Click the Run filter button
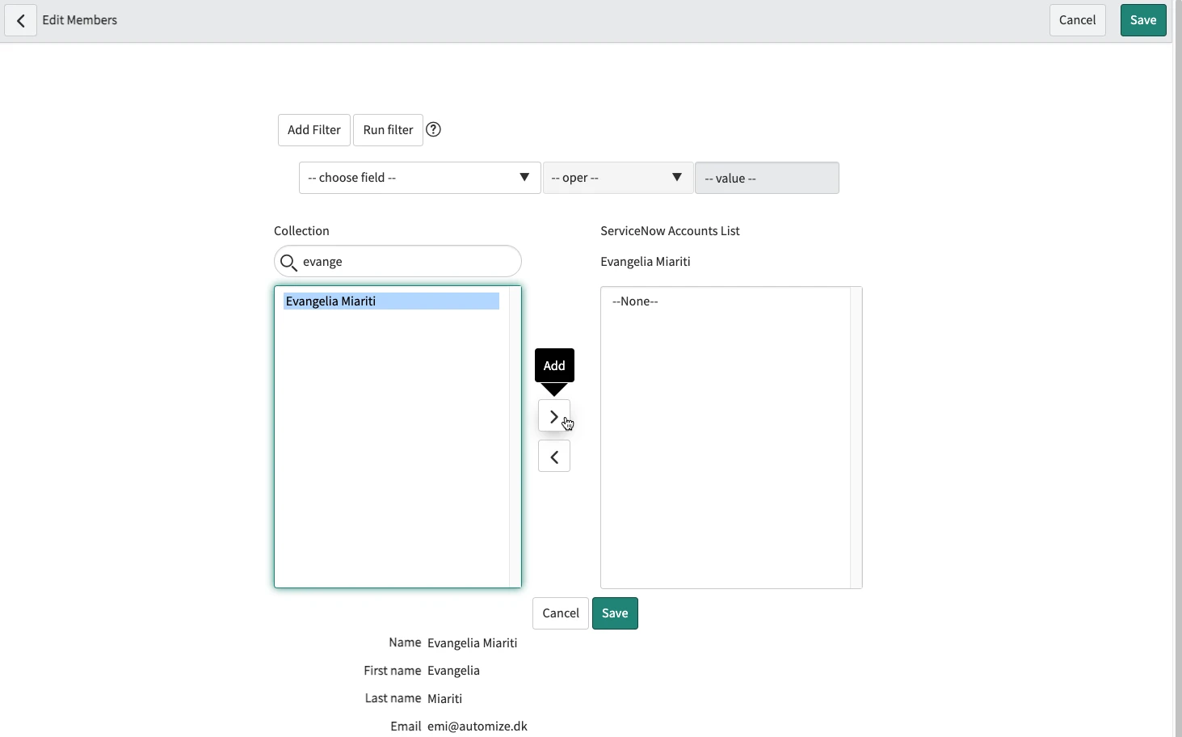This screenshot has width=1182, height=737. click(x=388, y=129)
